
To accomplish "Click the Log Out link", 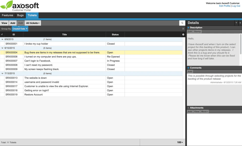I will (x=236, y=6).
